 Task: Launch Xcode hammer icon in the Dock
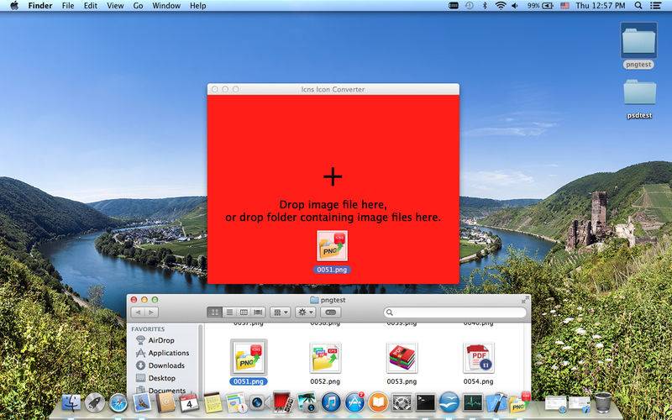tap(496, 403)
